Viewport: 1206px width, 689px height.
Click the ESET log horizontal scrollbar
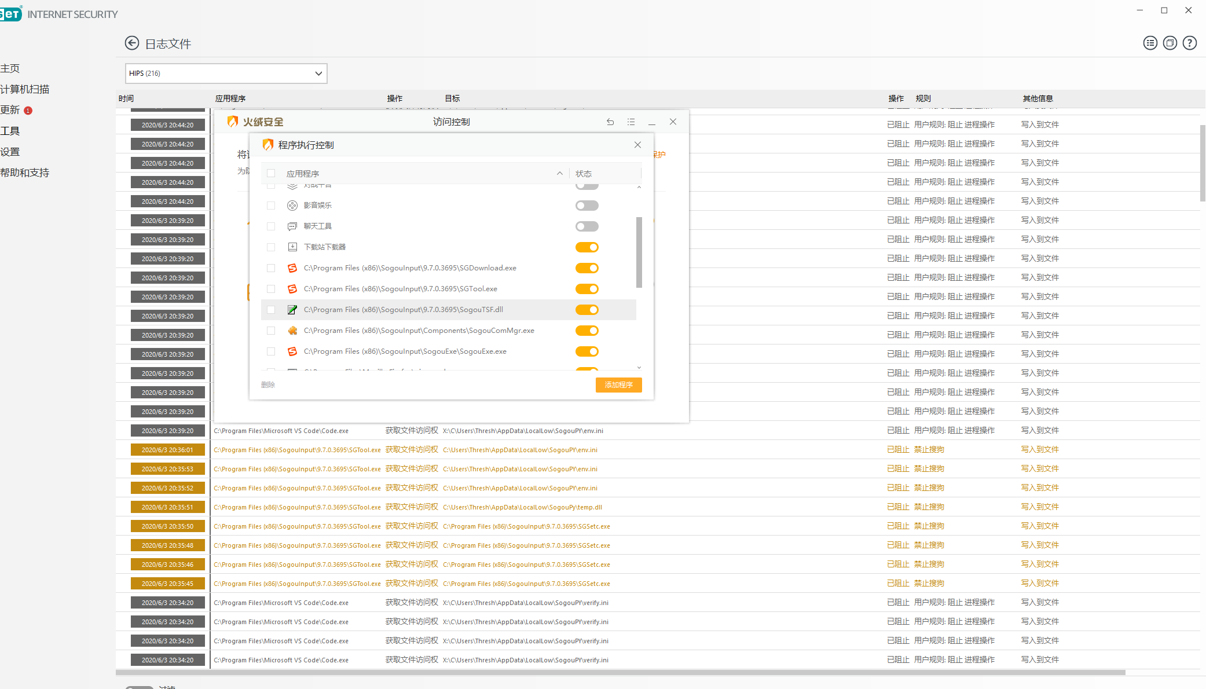point(621,673)
